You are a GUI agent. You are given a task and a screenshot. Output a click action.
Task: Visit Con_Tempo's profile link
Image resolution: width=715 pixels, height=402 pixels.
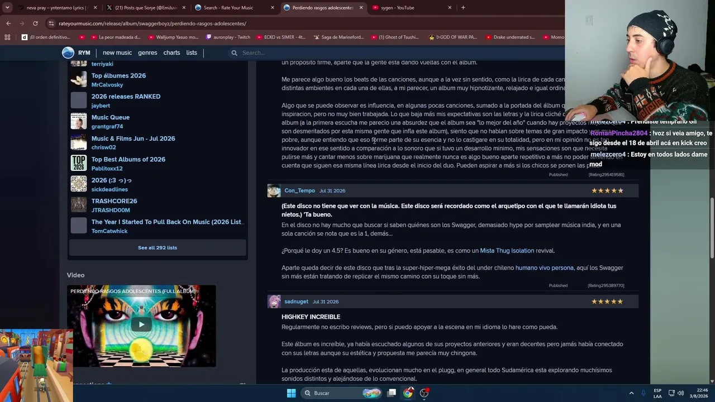pyautogui.click(x=299, y=190)
